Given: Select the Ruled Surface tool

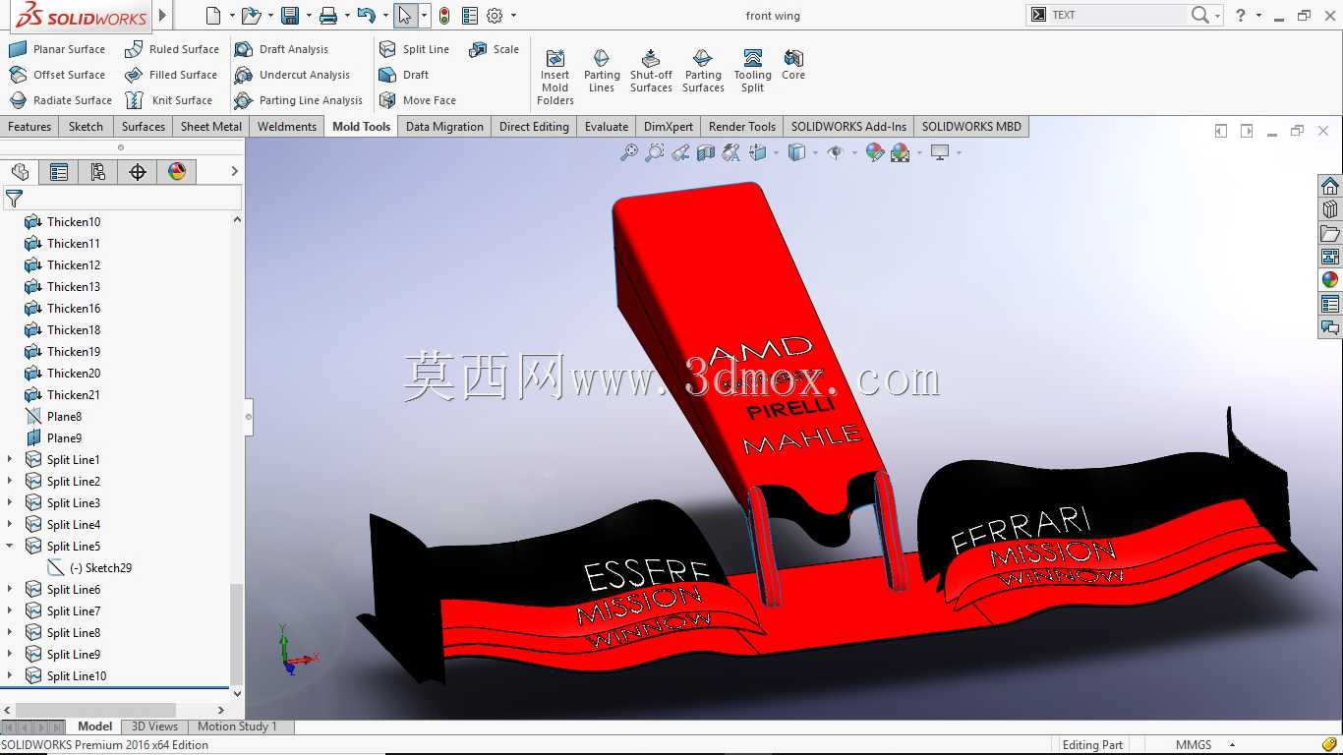Looking at the screenshot, I should coord(172,49).
